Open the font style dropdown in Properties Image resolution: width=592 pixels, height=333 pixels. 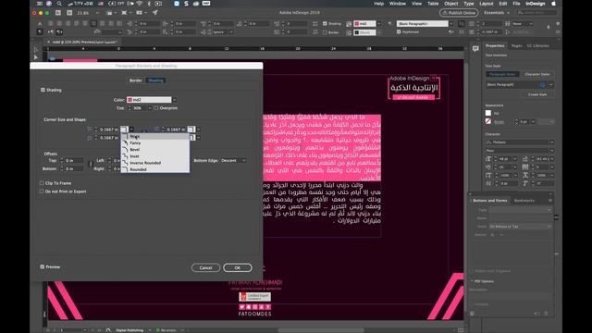(x=551, y=151)
